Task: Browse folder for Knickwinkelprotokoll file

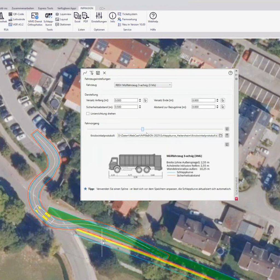Action: (221, 136)
